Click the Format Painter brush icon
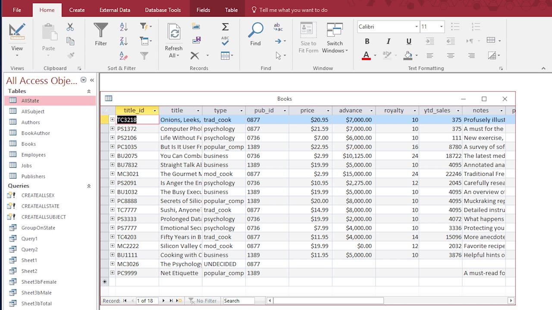The height and width of the screenshot is (310, 552). 70,56
